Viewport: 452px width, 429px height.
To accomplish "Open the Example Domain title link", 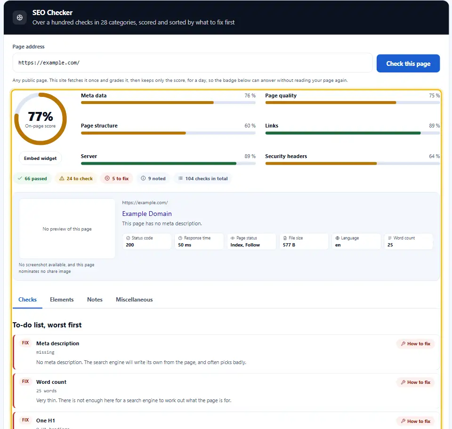I will click(x=147, y=214).
